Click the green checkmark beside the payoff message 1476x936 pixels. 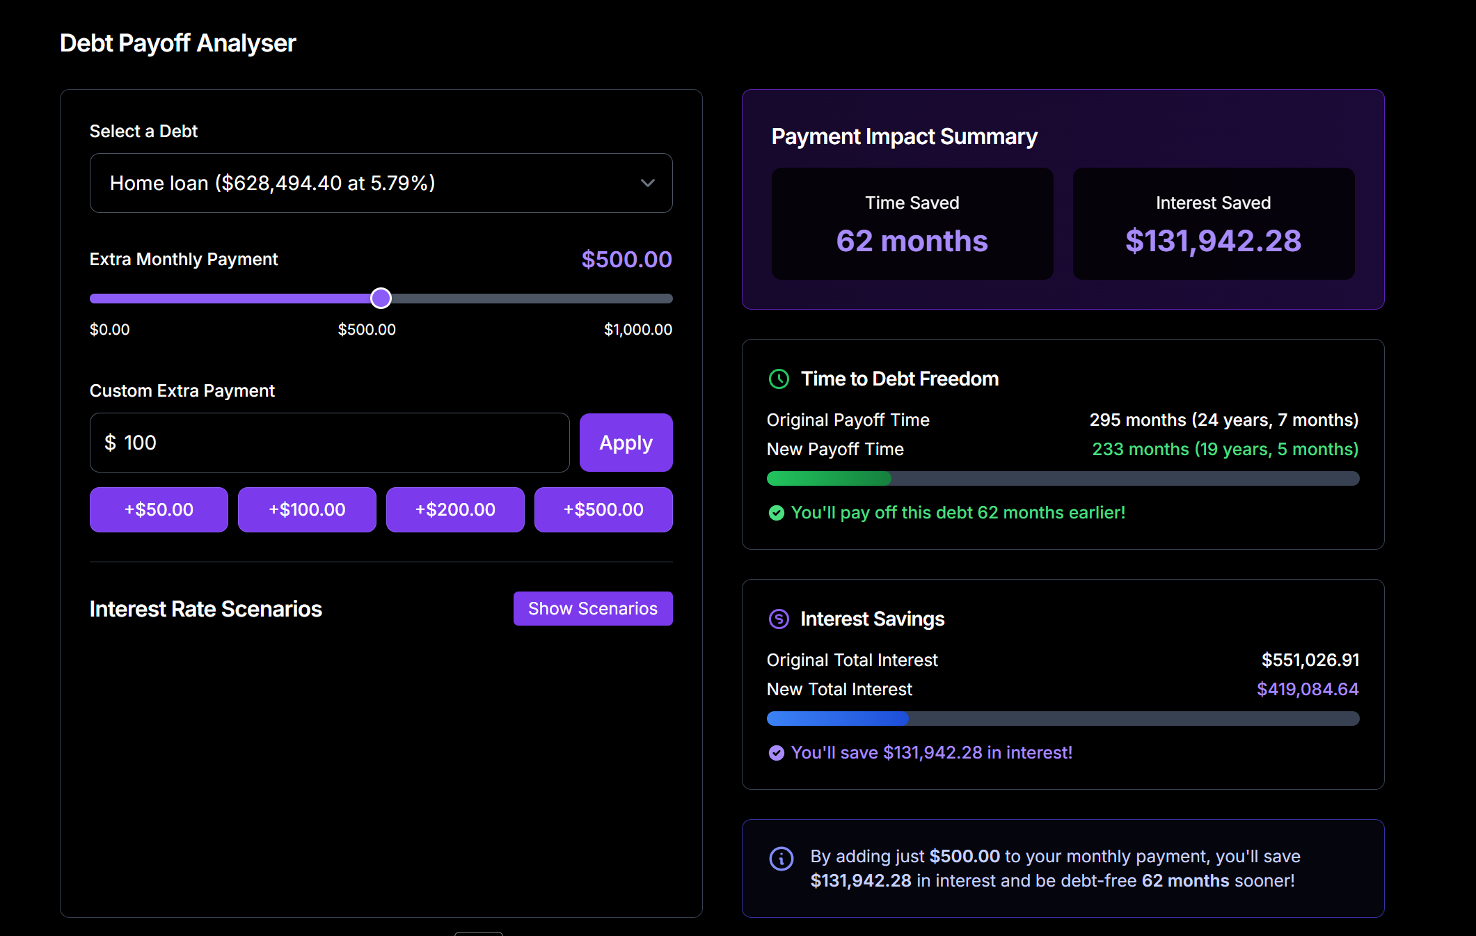776,513
